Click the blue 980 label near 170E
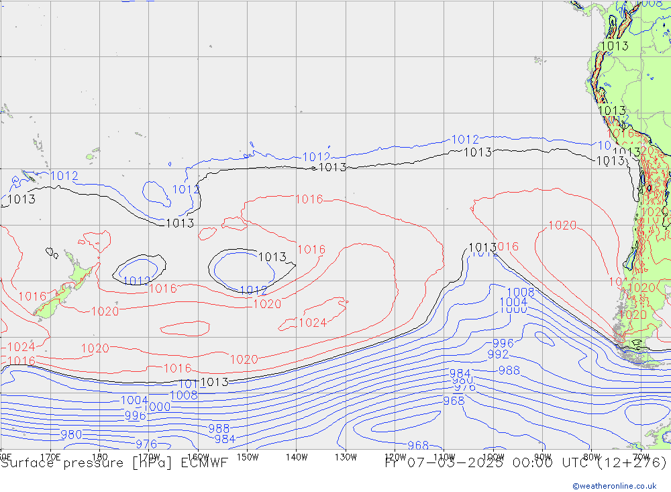 [71, 435]
